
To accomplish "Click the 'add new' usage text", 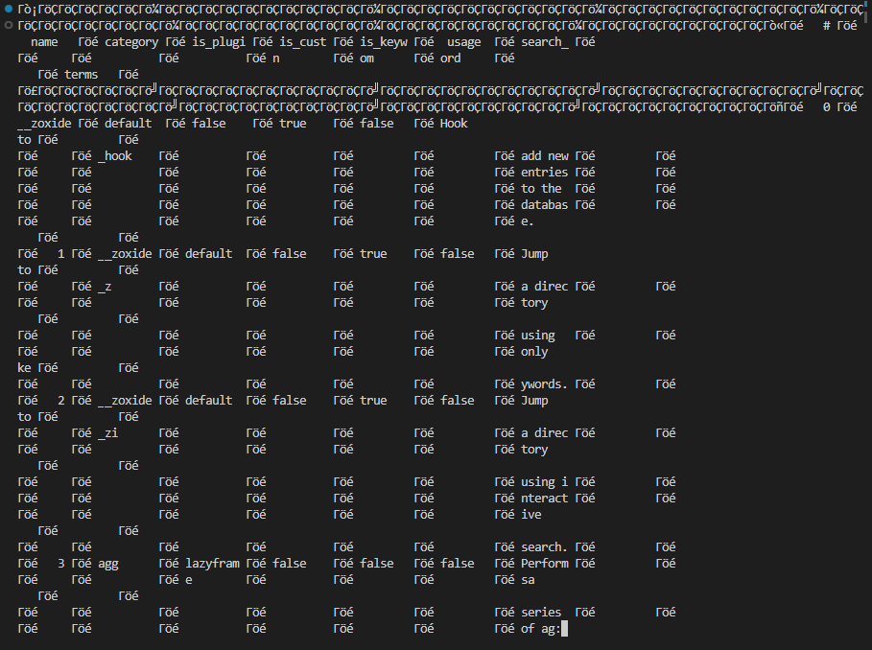I will tap(545, 156).
